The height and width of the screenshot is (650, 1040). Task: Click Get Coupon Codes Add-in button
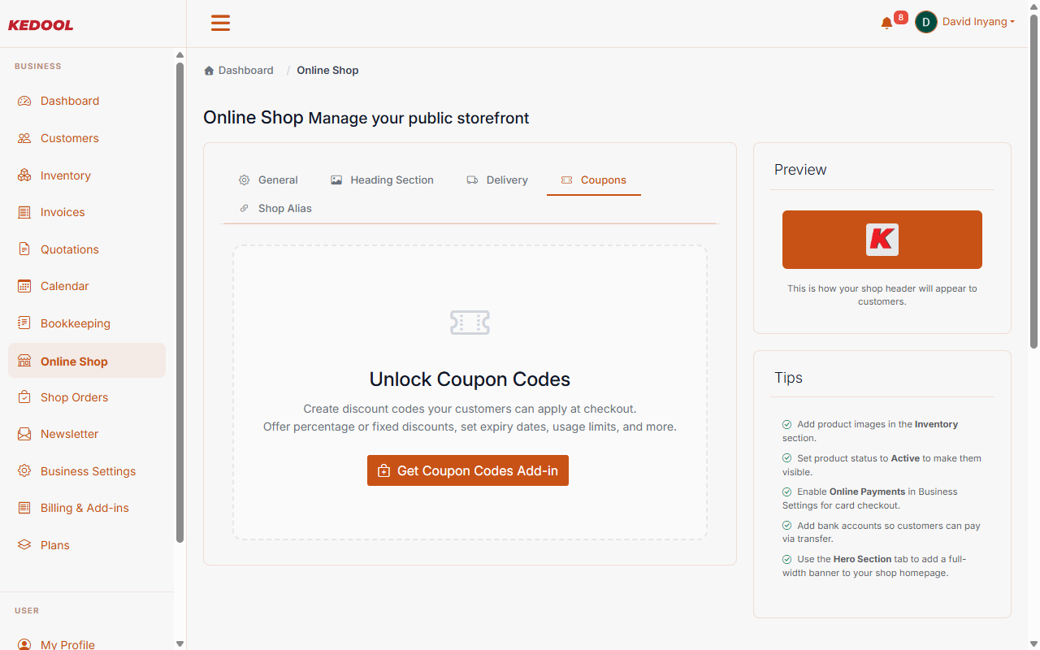[468, 470]
